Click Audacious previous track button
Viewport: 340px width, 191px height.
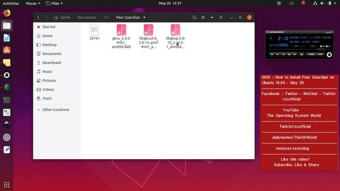(x=271, y=54)
